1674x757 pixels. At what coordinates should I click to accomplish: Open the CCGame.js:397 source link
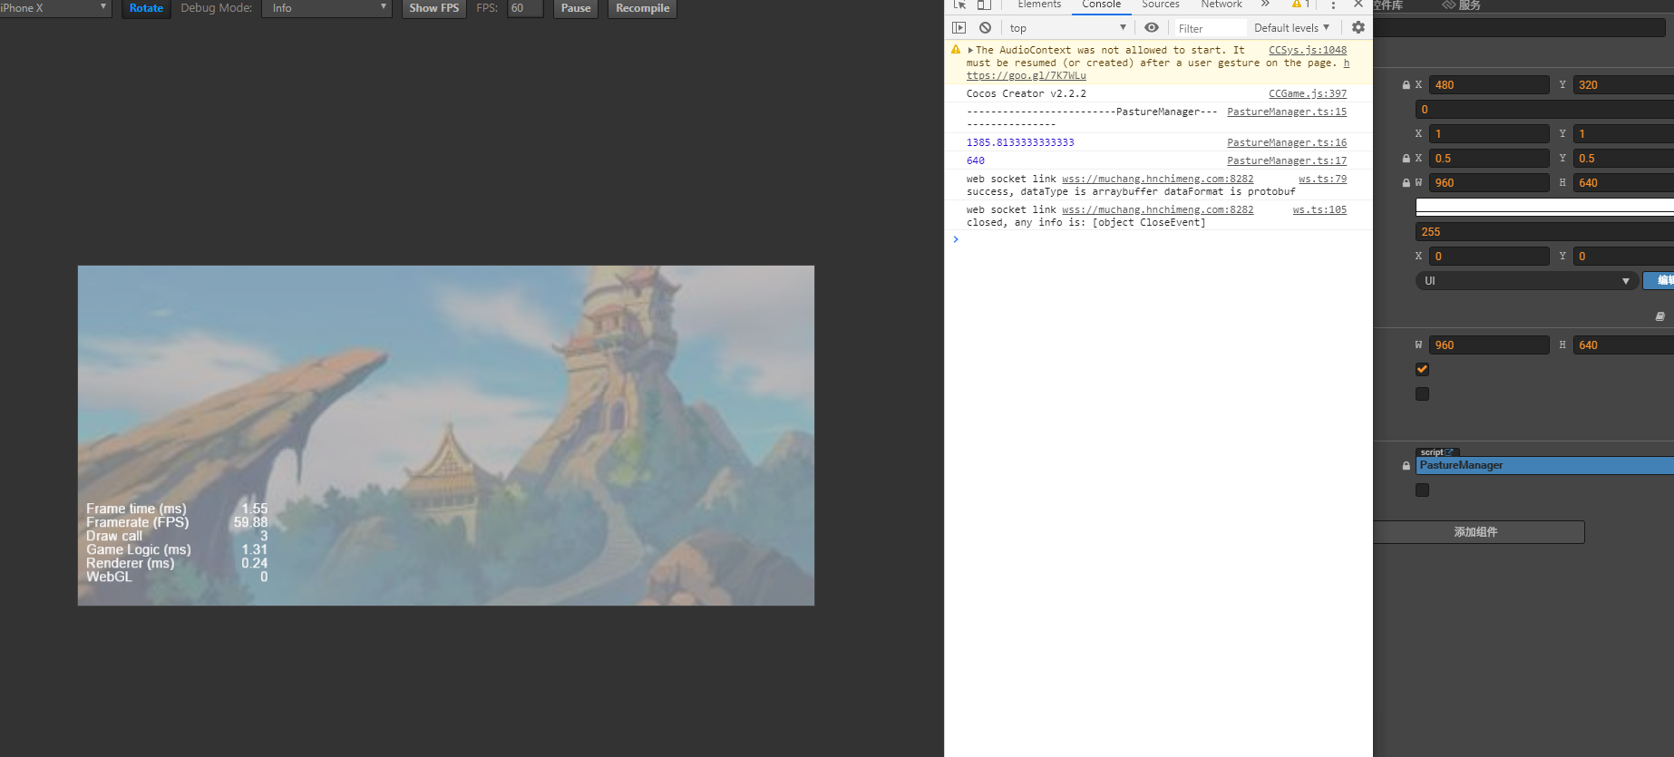pos(1308,94)
